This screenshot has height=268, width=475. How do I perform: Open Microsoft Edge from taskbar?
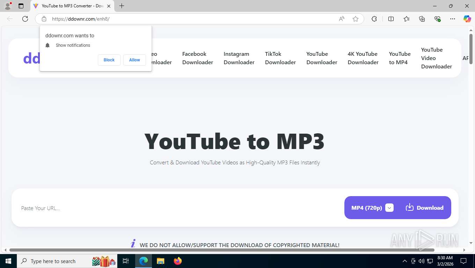click(x=144, y=261)
